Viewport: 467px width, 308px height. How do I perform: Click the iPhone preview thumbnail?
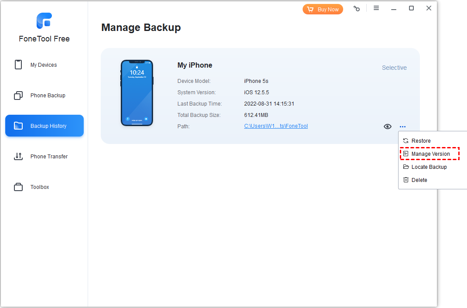click(137, 93)
